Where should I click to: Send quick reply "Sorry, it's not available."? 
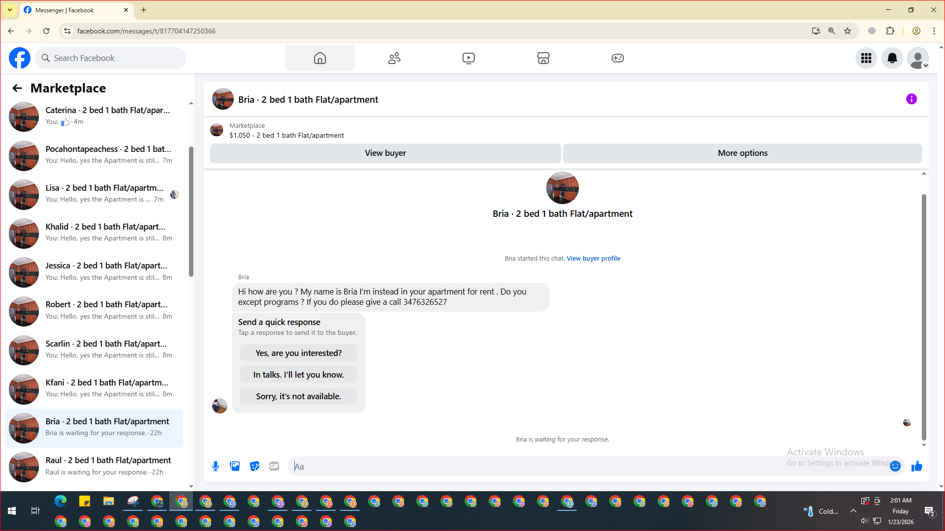coord(298,396)
